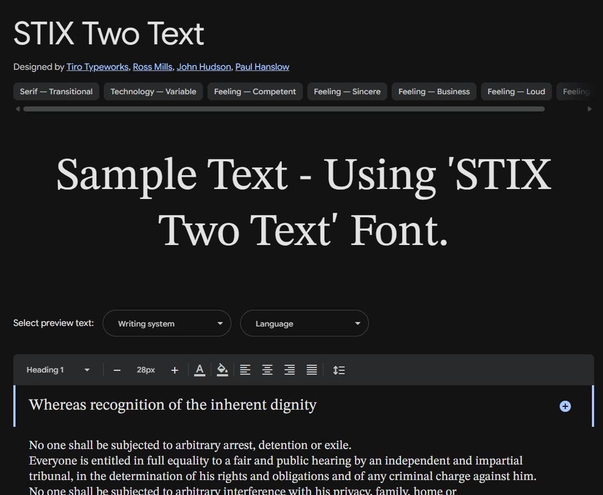Select the Serif — Transitional tag
603x495 pixels.
point(56,91)
